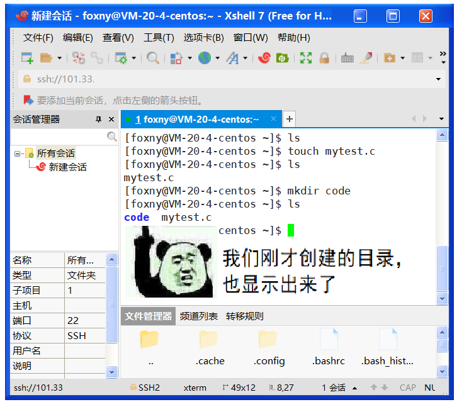Open the Font dropdown arrow

(245, 58)
